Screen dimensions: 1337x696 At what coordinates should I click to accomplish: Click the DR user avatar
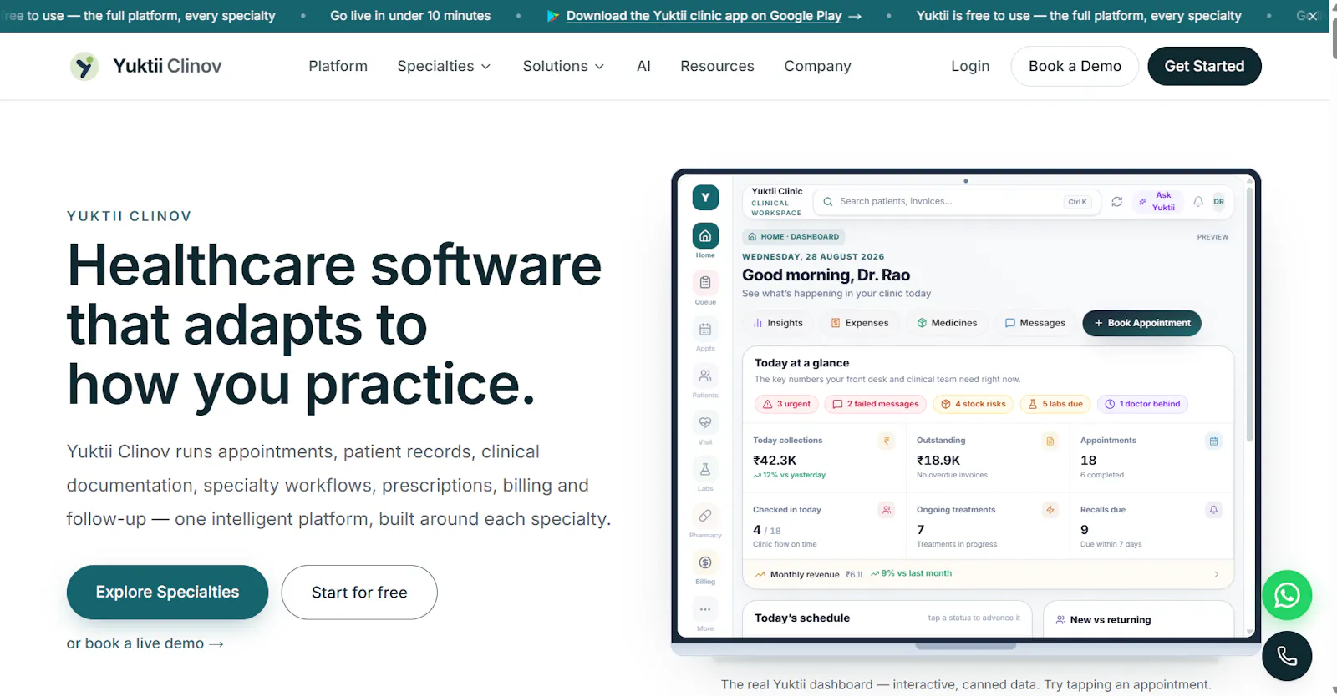pos(1218,202)
